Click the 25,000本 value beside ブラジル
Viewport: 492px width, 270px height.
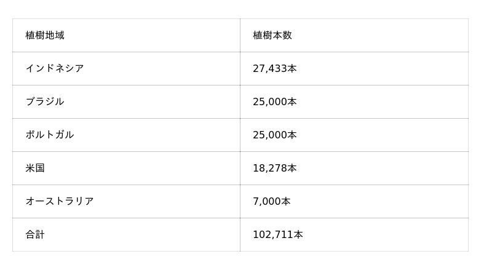pos(275,101)
